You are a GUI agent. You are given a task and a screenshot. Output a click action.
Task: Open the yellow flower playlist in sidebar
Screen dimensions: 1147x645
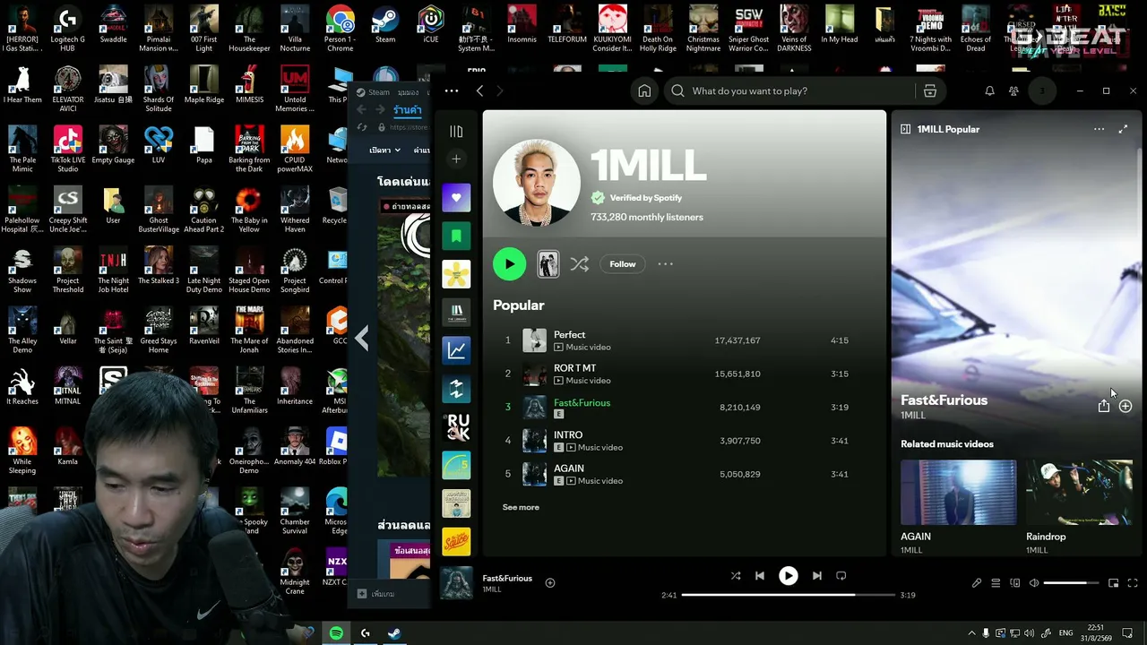pyautogui.click(x=456, y=275)
